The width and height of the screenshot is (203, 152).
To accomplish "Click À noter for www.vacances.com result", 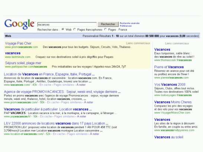I will point(81,85).
